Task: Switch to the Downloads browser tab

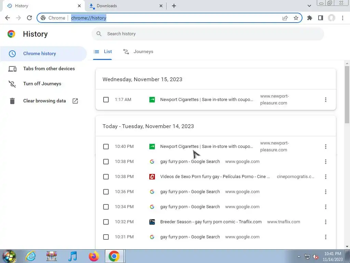Action: click(125, 6)
